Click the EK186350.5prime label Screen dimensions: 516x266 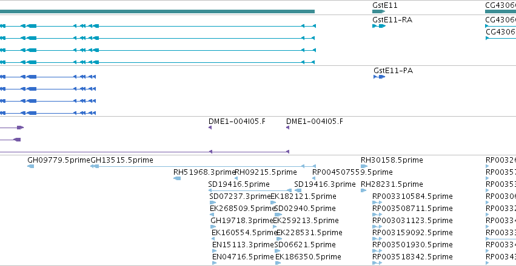(308, 257)
